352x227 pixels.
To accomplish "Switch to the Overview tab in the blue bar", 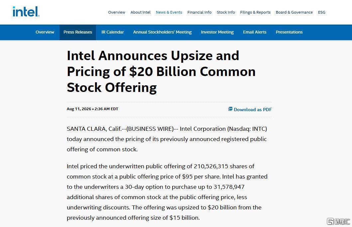I will [45, 32].
